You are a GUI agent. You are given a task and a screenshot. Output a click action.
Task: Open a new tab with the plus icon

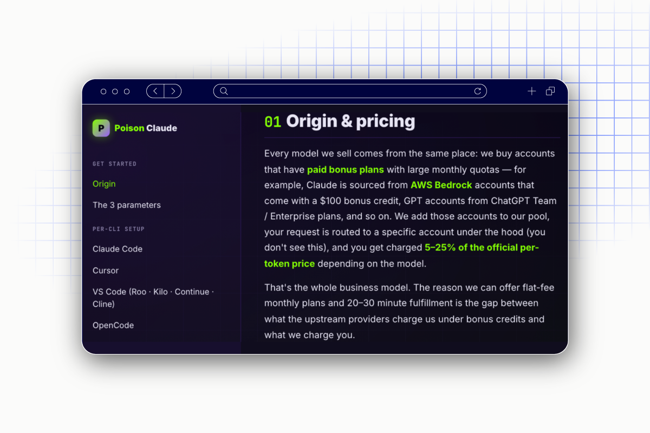532,91
